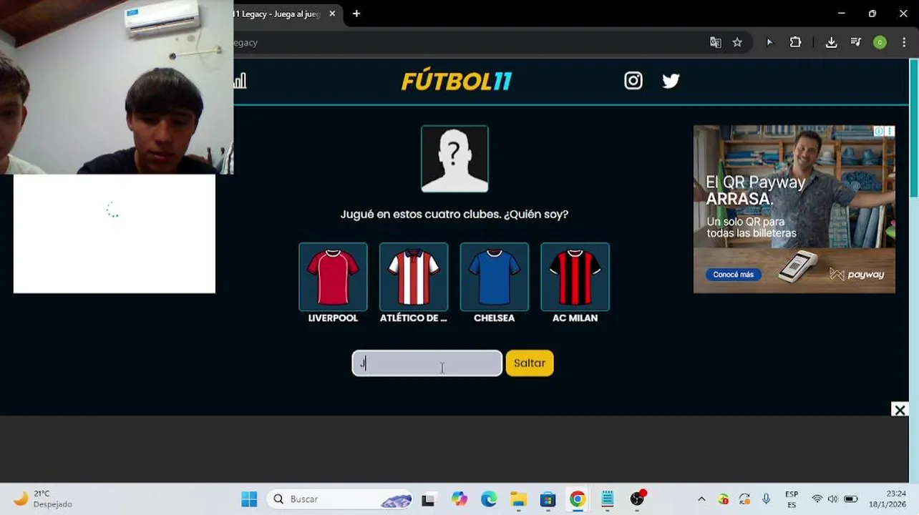The width and height of the screenshot is (919, 515).
Task: Open the Chrome extensions puzzle menu
Action: point(795,42)
